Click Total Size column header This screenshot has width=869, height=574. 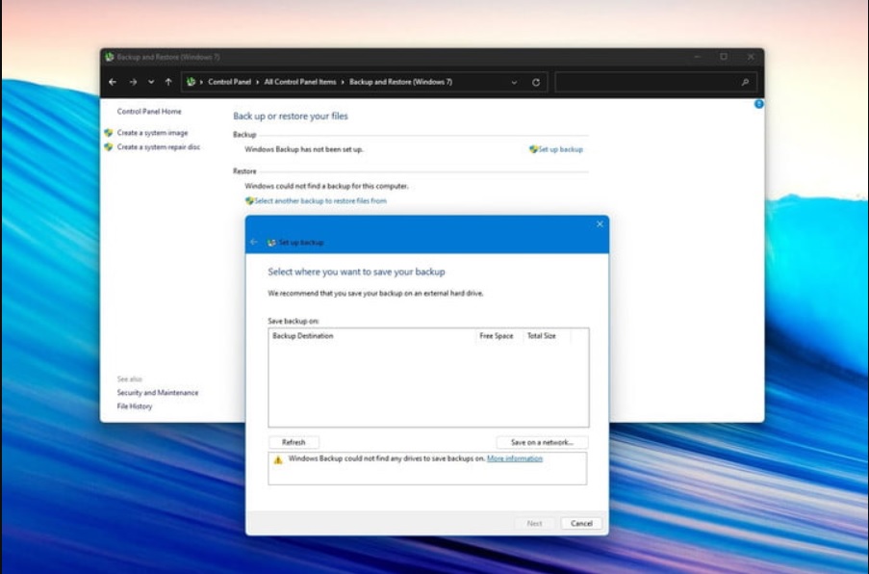(547, 336)
